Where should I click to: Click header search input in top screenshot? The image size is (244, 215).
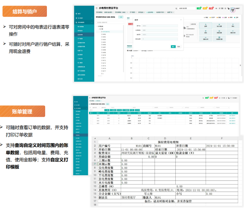coord(187,8)
